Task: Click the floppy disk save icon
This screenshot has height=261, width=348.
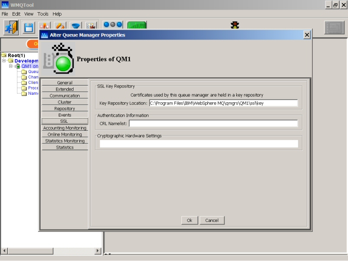Action: pyautogui.click(x=29, y=28)
